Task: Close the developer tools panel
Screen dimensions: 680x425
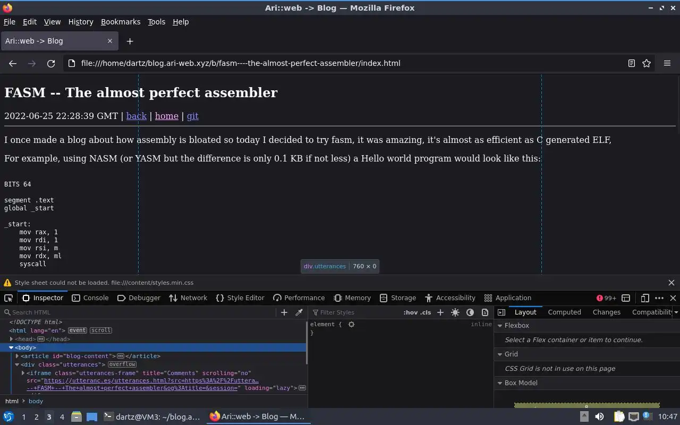Action: click(673, 298)
